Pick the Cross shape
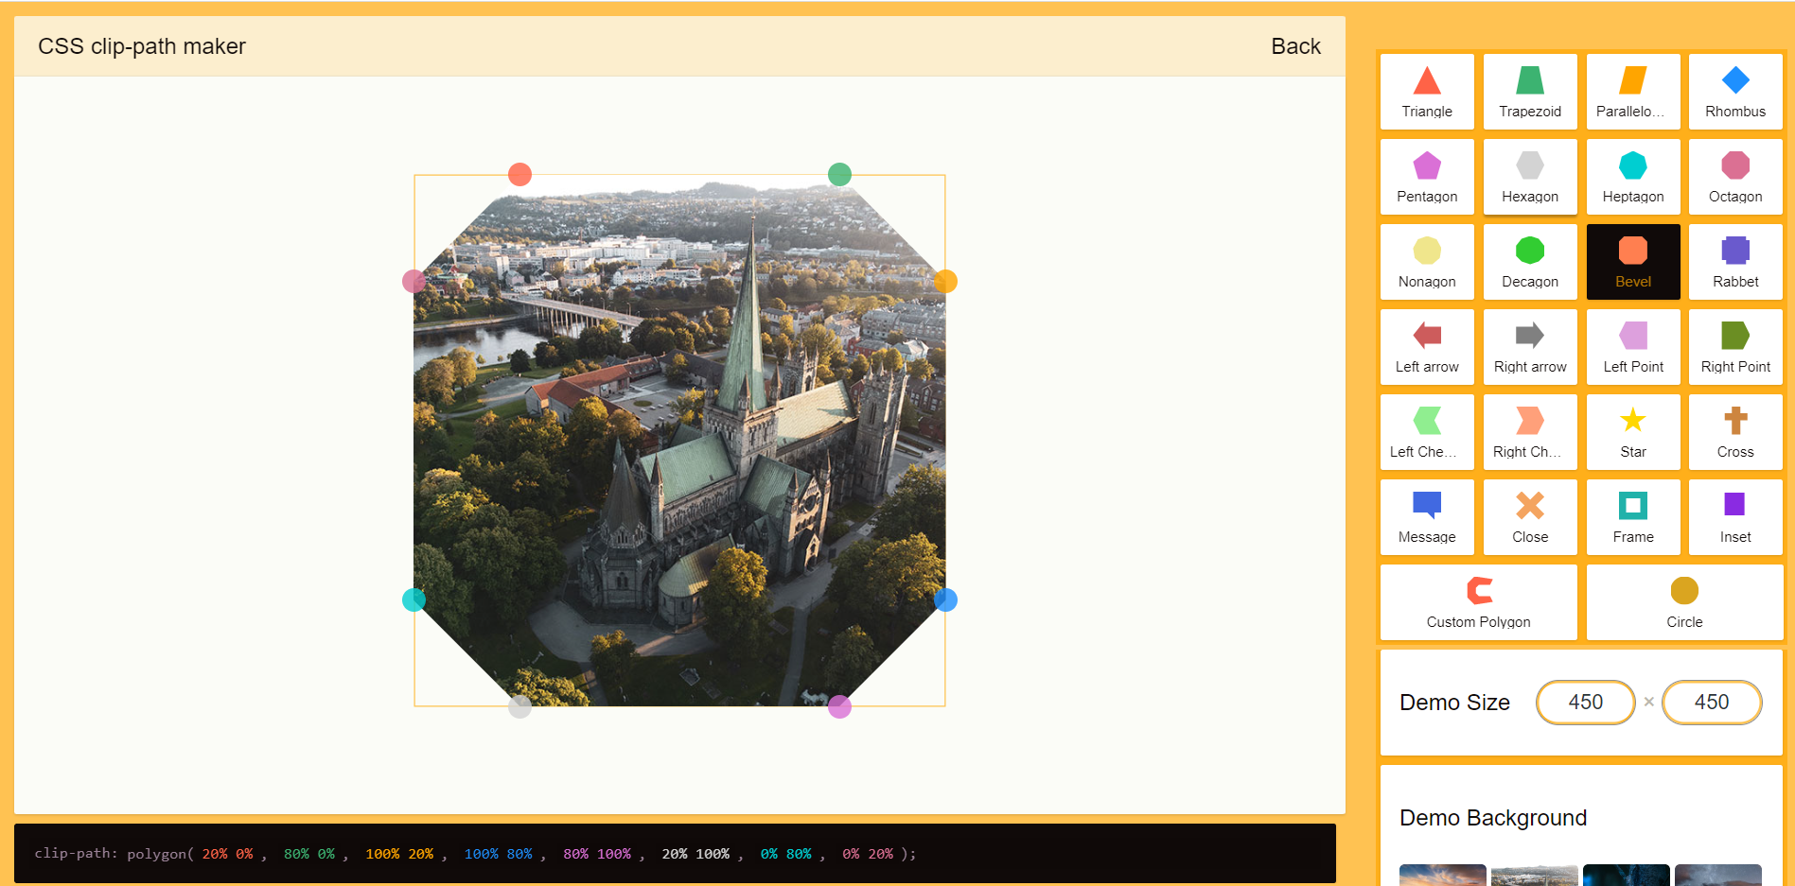This screenshot has height=886, width=1795. 1735,432
